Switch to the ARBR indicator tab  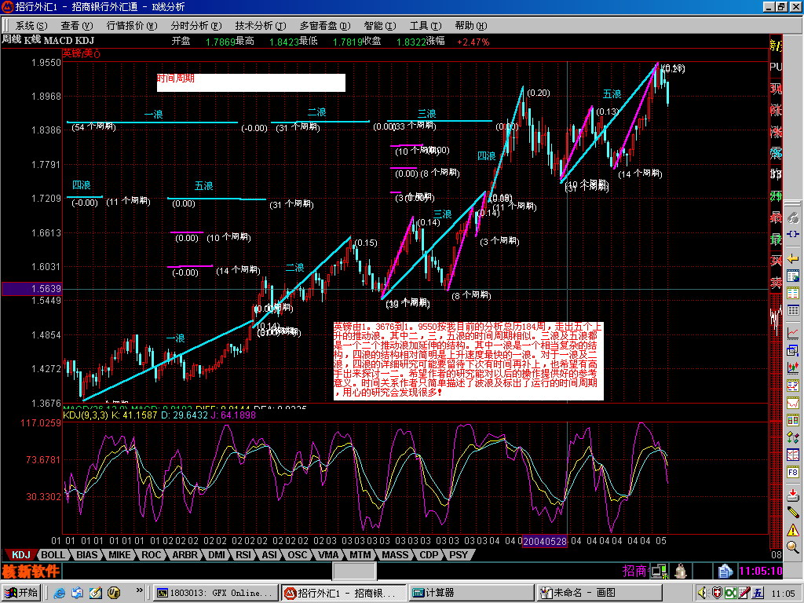point(185,555)
